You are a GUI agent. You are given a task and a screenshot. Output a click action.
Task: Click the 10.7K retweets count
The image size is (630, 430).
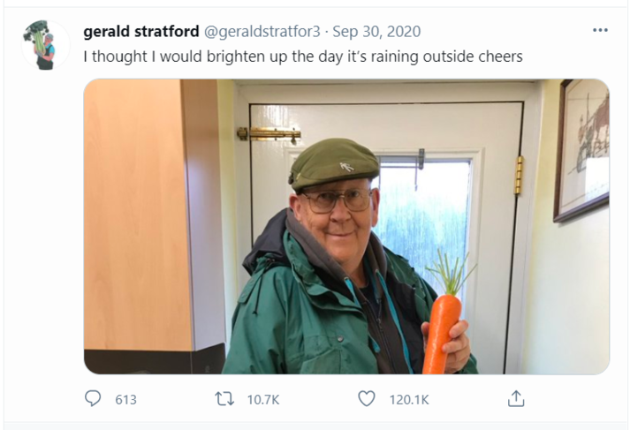(x=262, y=400)
